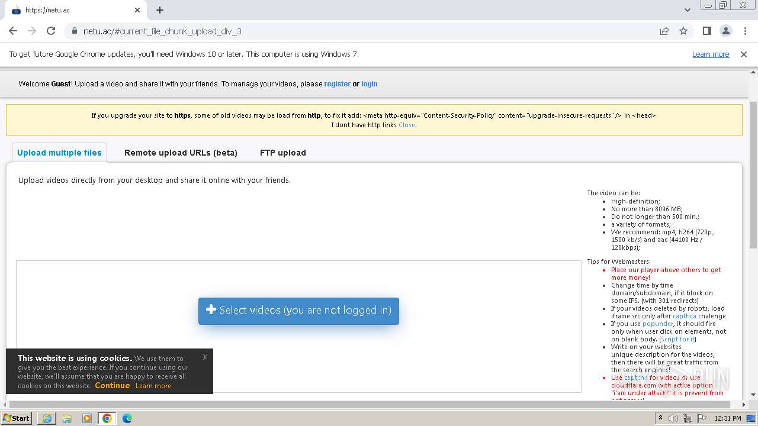758x426 pixels.
Task: Click the 'Tips for Webmasters:' heading
Action: tap(619, 262)
